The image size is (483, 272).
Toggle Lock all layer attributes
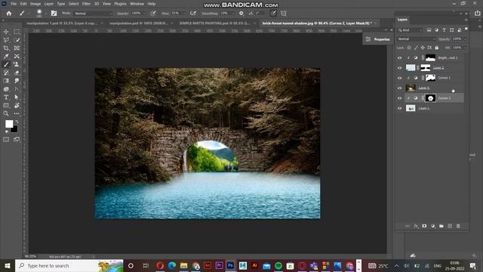(436, 48)
